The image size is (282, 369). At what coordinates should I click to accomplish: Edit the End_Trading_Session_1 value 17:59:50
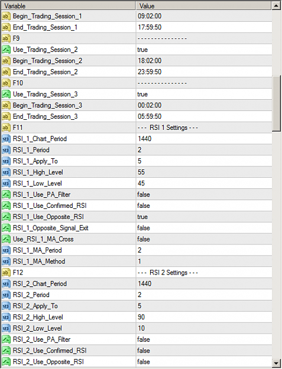(x=150, y=27)
